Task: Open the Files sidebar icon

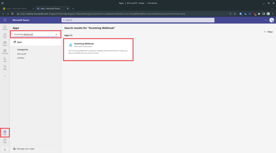Action: click(5, 68)
